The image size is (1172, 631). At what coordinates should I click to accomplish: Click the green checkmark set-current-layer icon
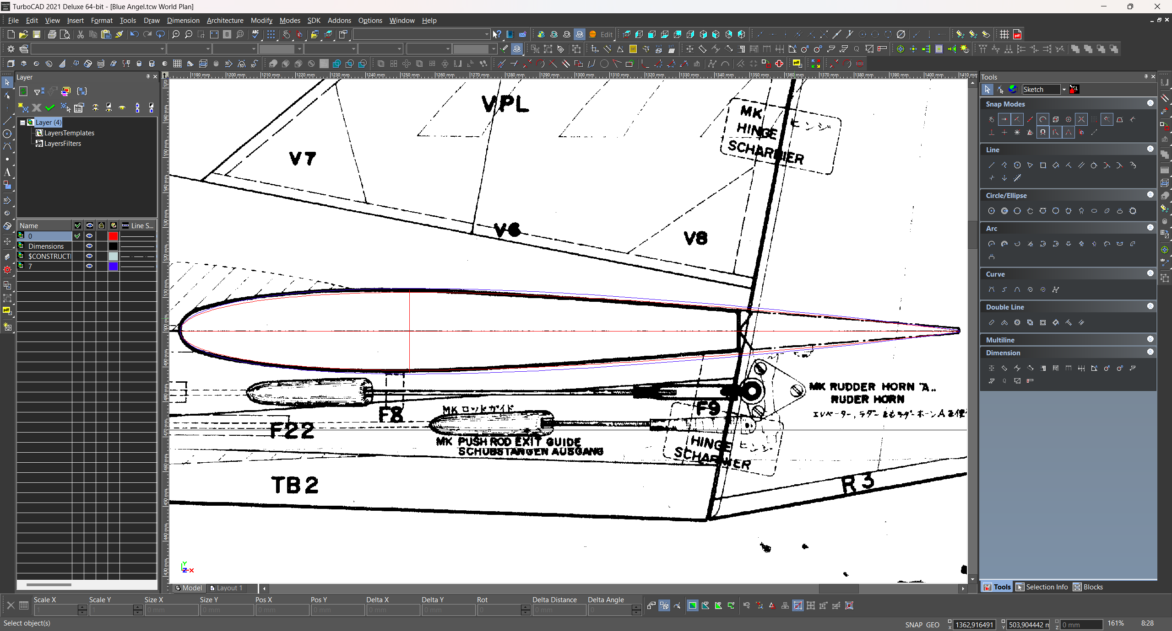50,107
